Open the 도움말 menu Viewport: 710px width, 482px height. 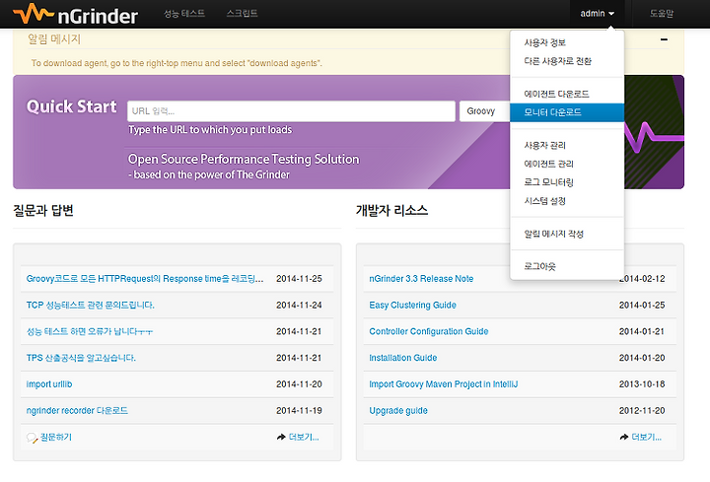point(662,14)
